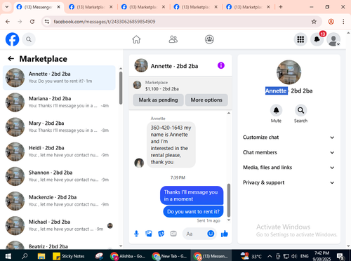This screenshot has height=261, width=351.
Task: Click the message Aa input field
Action: coord(194,234)
